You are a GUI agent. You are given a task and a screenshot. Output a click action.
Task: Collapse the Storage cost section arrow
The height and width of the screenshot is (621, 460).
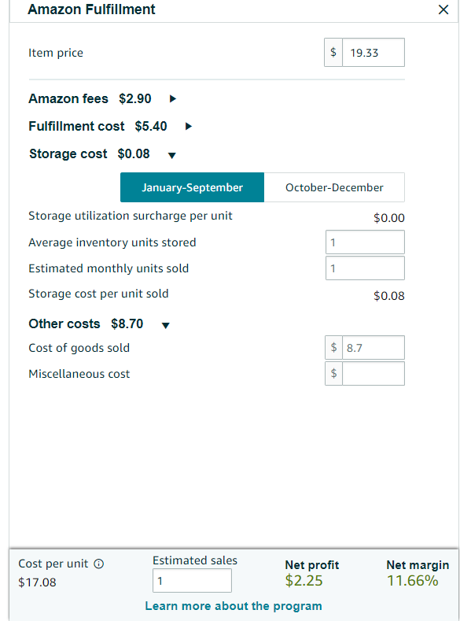coord(171,155)
